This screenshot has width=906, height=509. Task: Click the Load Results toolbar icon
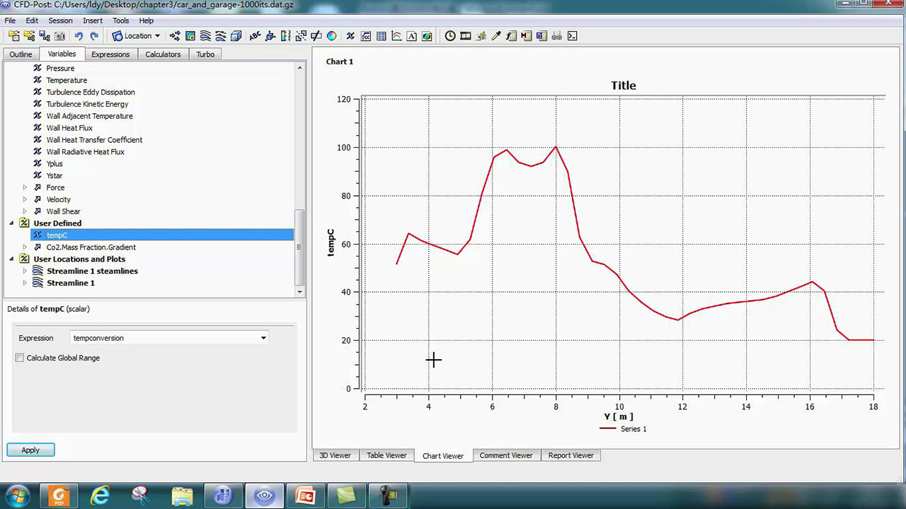click(x=14, y=36)
